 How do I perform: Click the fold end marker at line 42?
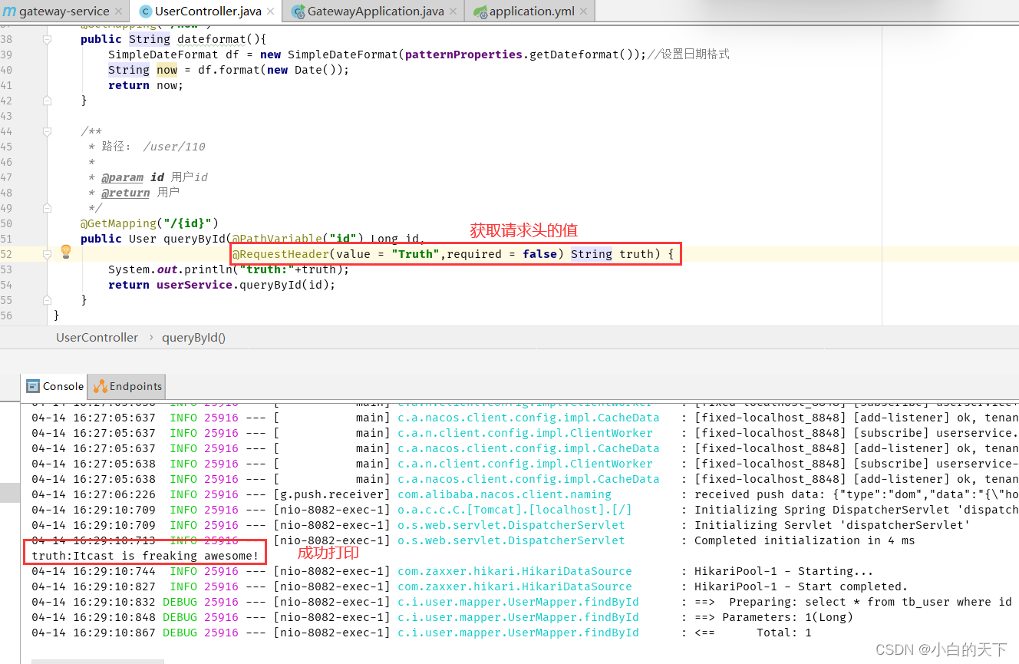click(48, 101)
